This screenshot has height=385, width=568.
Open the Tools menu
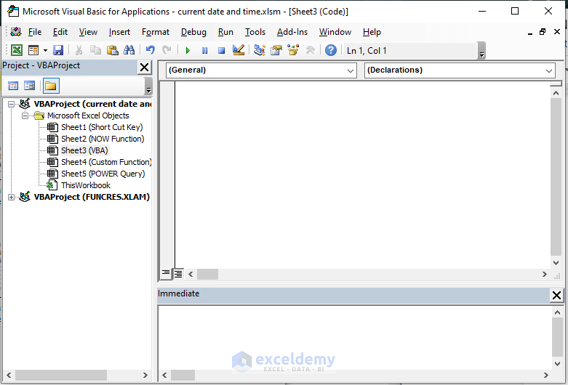255,32
